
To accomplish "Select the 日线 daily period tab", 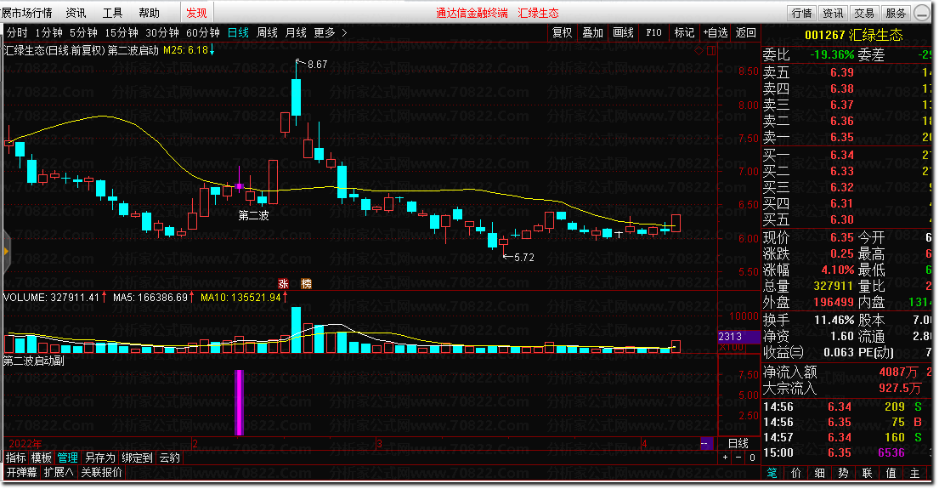I will [238, 32].
